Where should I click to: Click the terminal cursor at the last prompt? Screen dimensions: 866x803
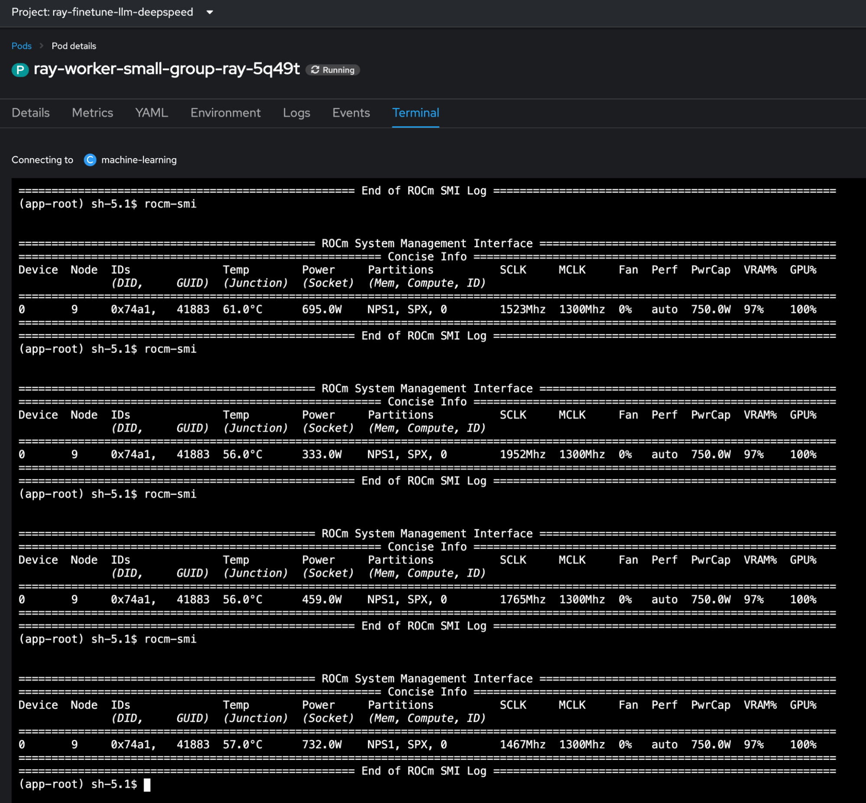pyautogui.click(x=147, y=784)
